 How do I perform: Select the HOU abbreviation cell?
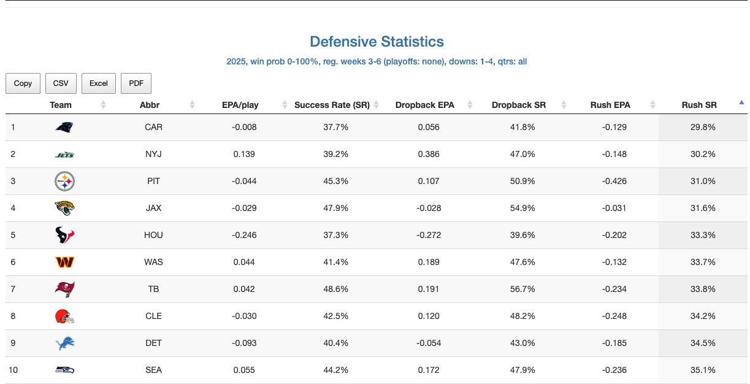[x=153, y=235]
